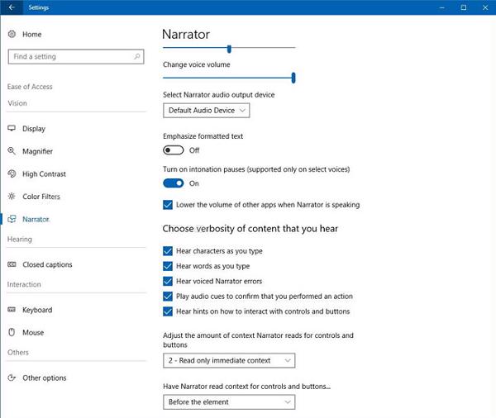Screen dimensions: 496x418
Task: Open the Default Audio Device dropdown
Action: coord(207,110)
